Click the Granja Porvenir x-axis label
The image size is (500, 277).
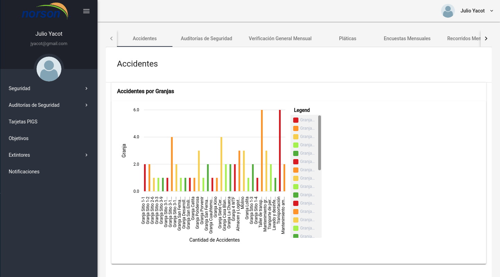[202, 211]
